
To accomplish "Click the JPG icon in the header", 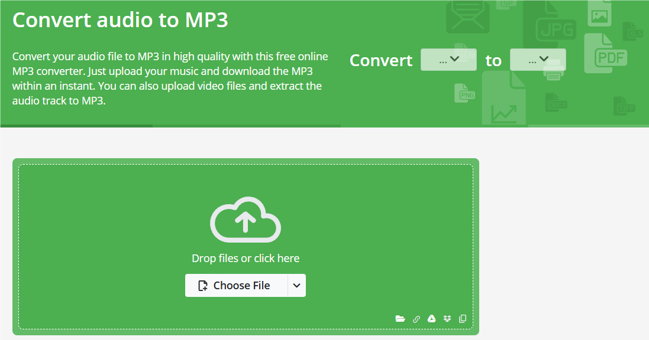I will [x=557, y=28].
